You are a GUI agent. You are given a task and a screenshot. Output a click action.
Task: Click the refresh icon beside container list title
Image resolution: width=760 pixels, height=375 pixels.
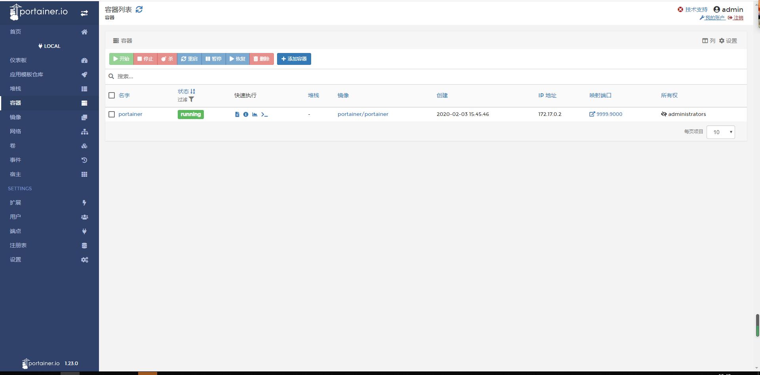[x=139, y=9]
